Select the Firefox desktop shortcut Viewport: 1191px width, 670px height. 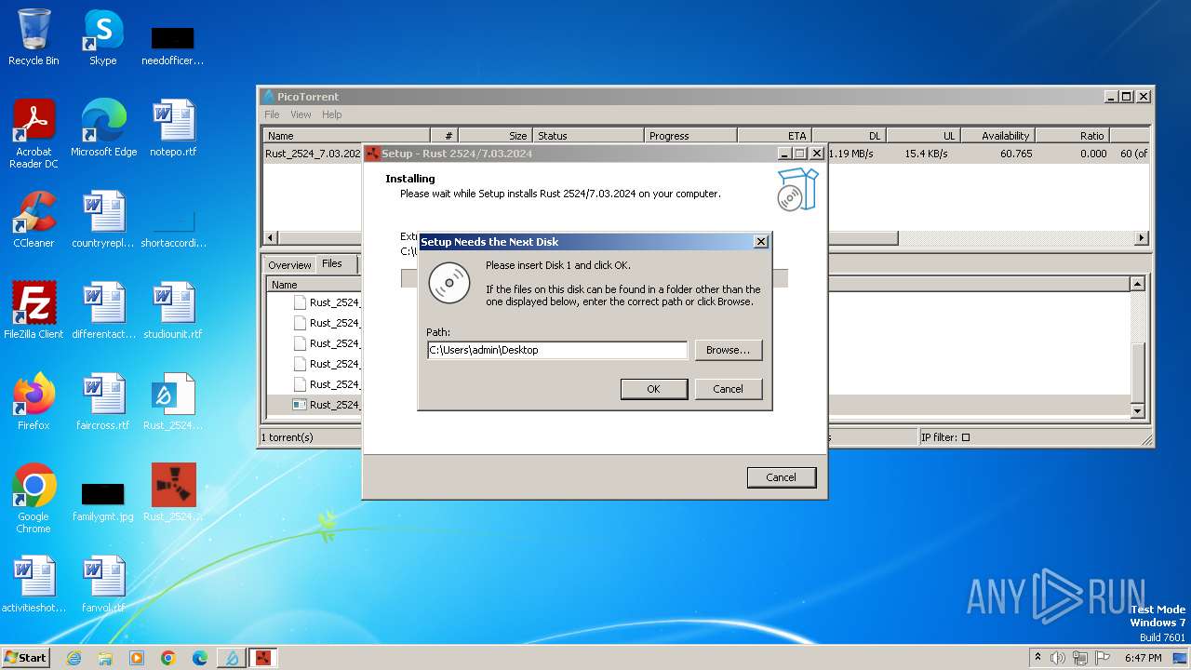click(x=33, y=402)
